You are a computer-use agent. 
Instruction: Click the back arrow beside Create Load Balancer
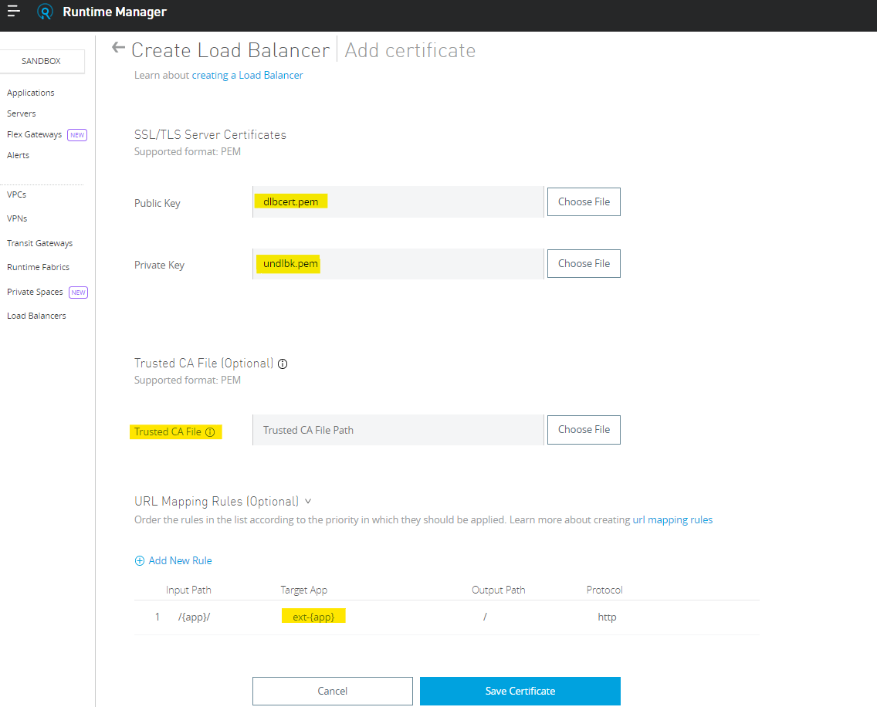click(118, 48)
